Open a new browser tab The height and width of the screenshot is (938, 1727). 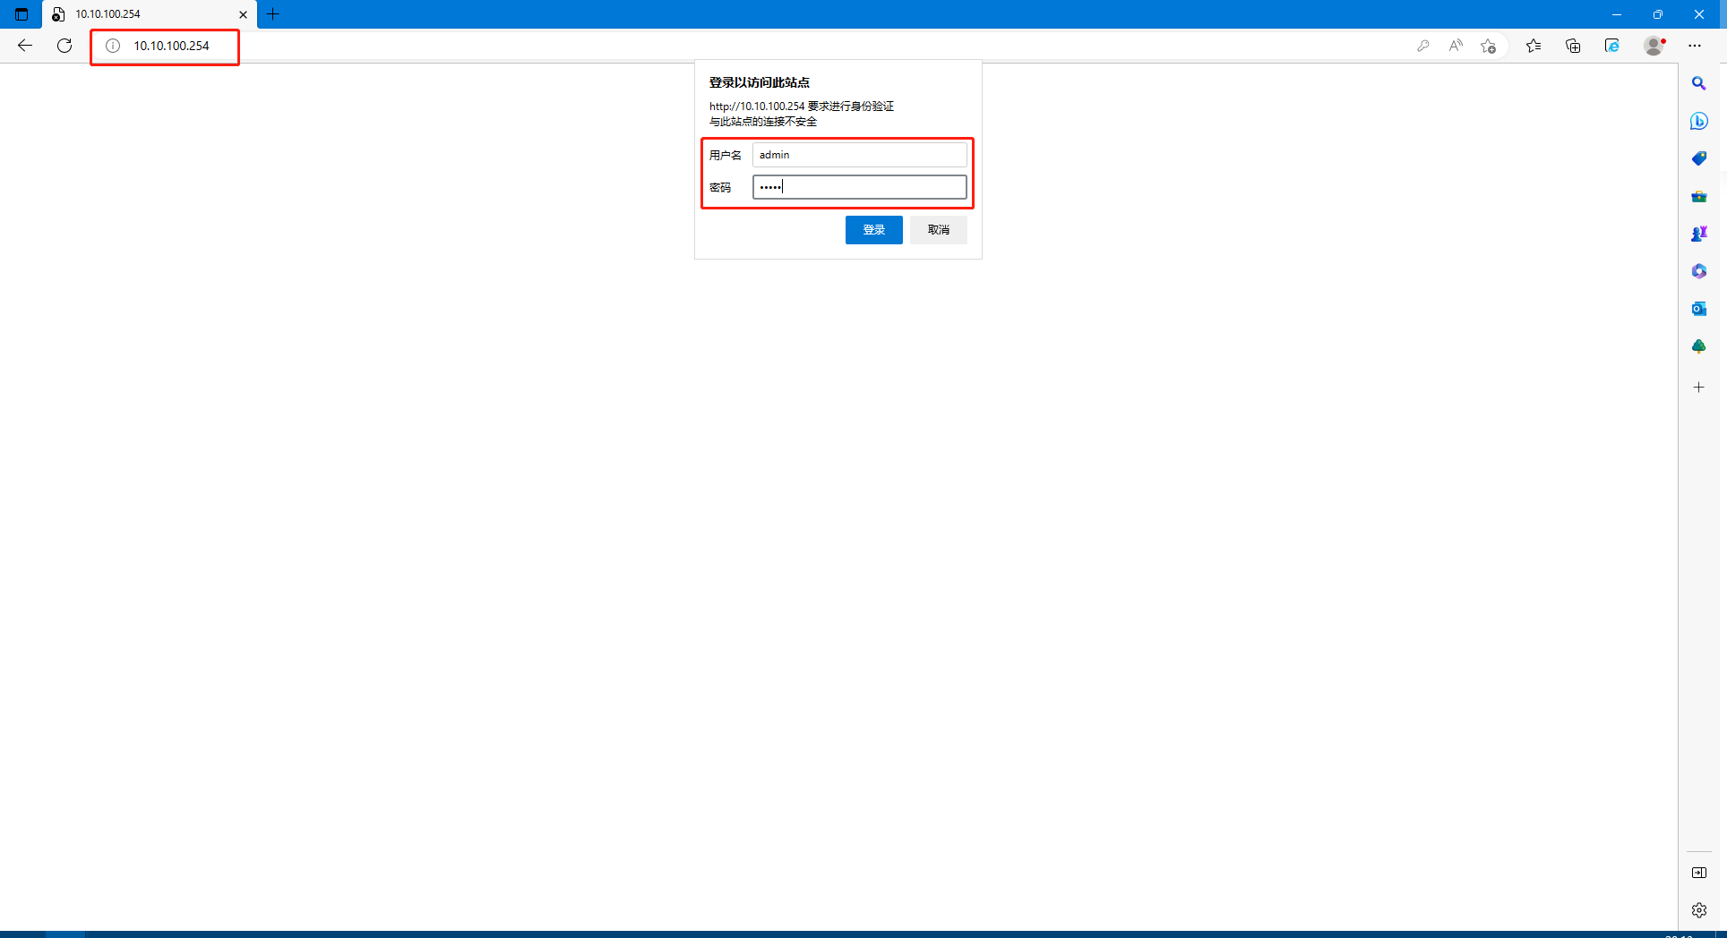tap(273, 14)
